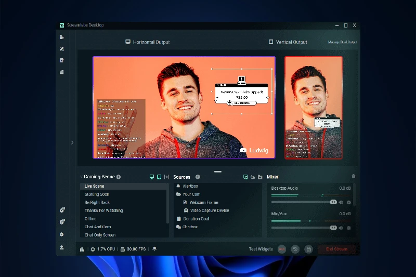
Task: Click the End Stream button
Action: 336,249
